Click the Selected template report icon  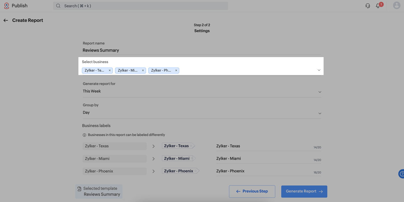(x=80, y=189)
